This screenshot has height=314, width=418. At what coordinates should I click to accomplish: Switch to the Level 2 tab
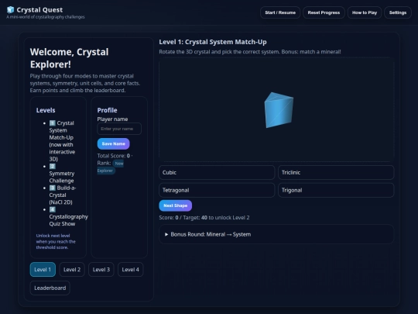72,269
